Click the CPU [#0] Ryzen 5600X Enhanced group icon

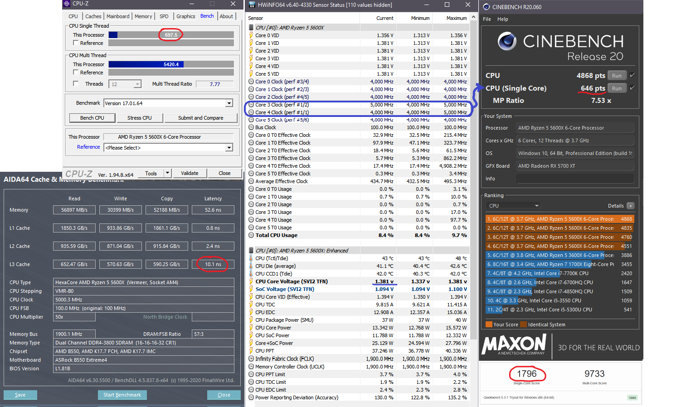point(251,251)
